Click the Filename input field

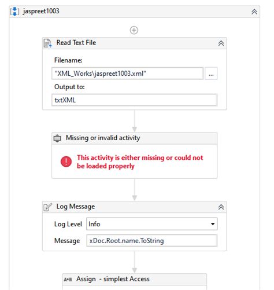pyautogui.click(x=127, y=74)
